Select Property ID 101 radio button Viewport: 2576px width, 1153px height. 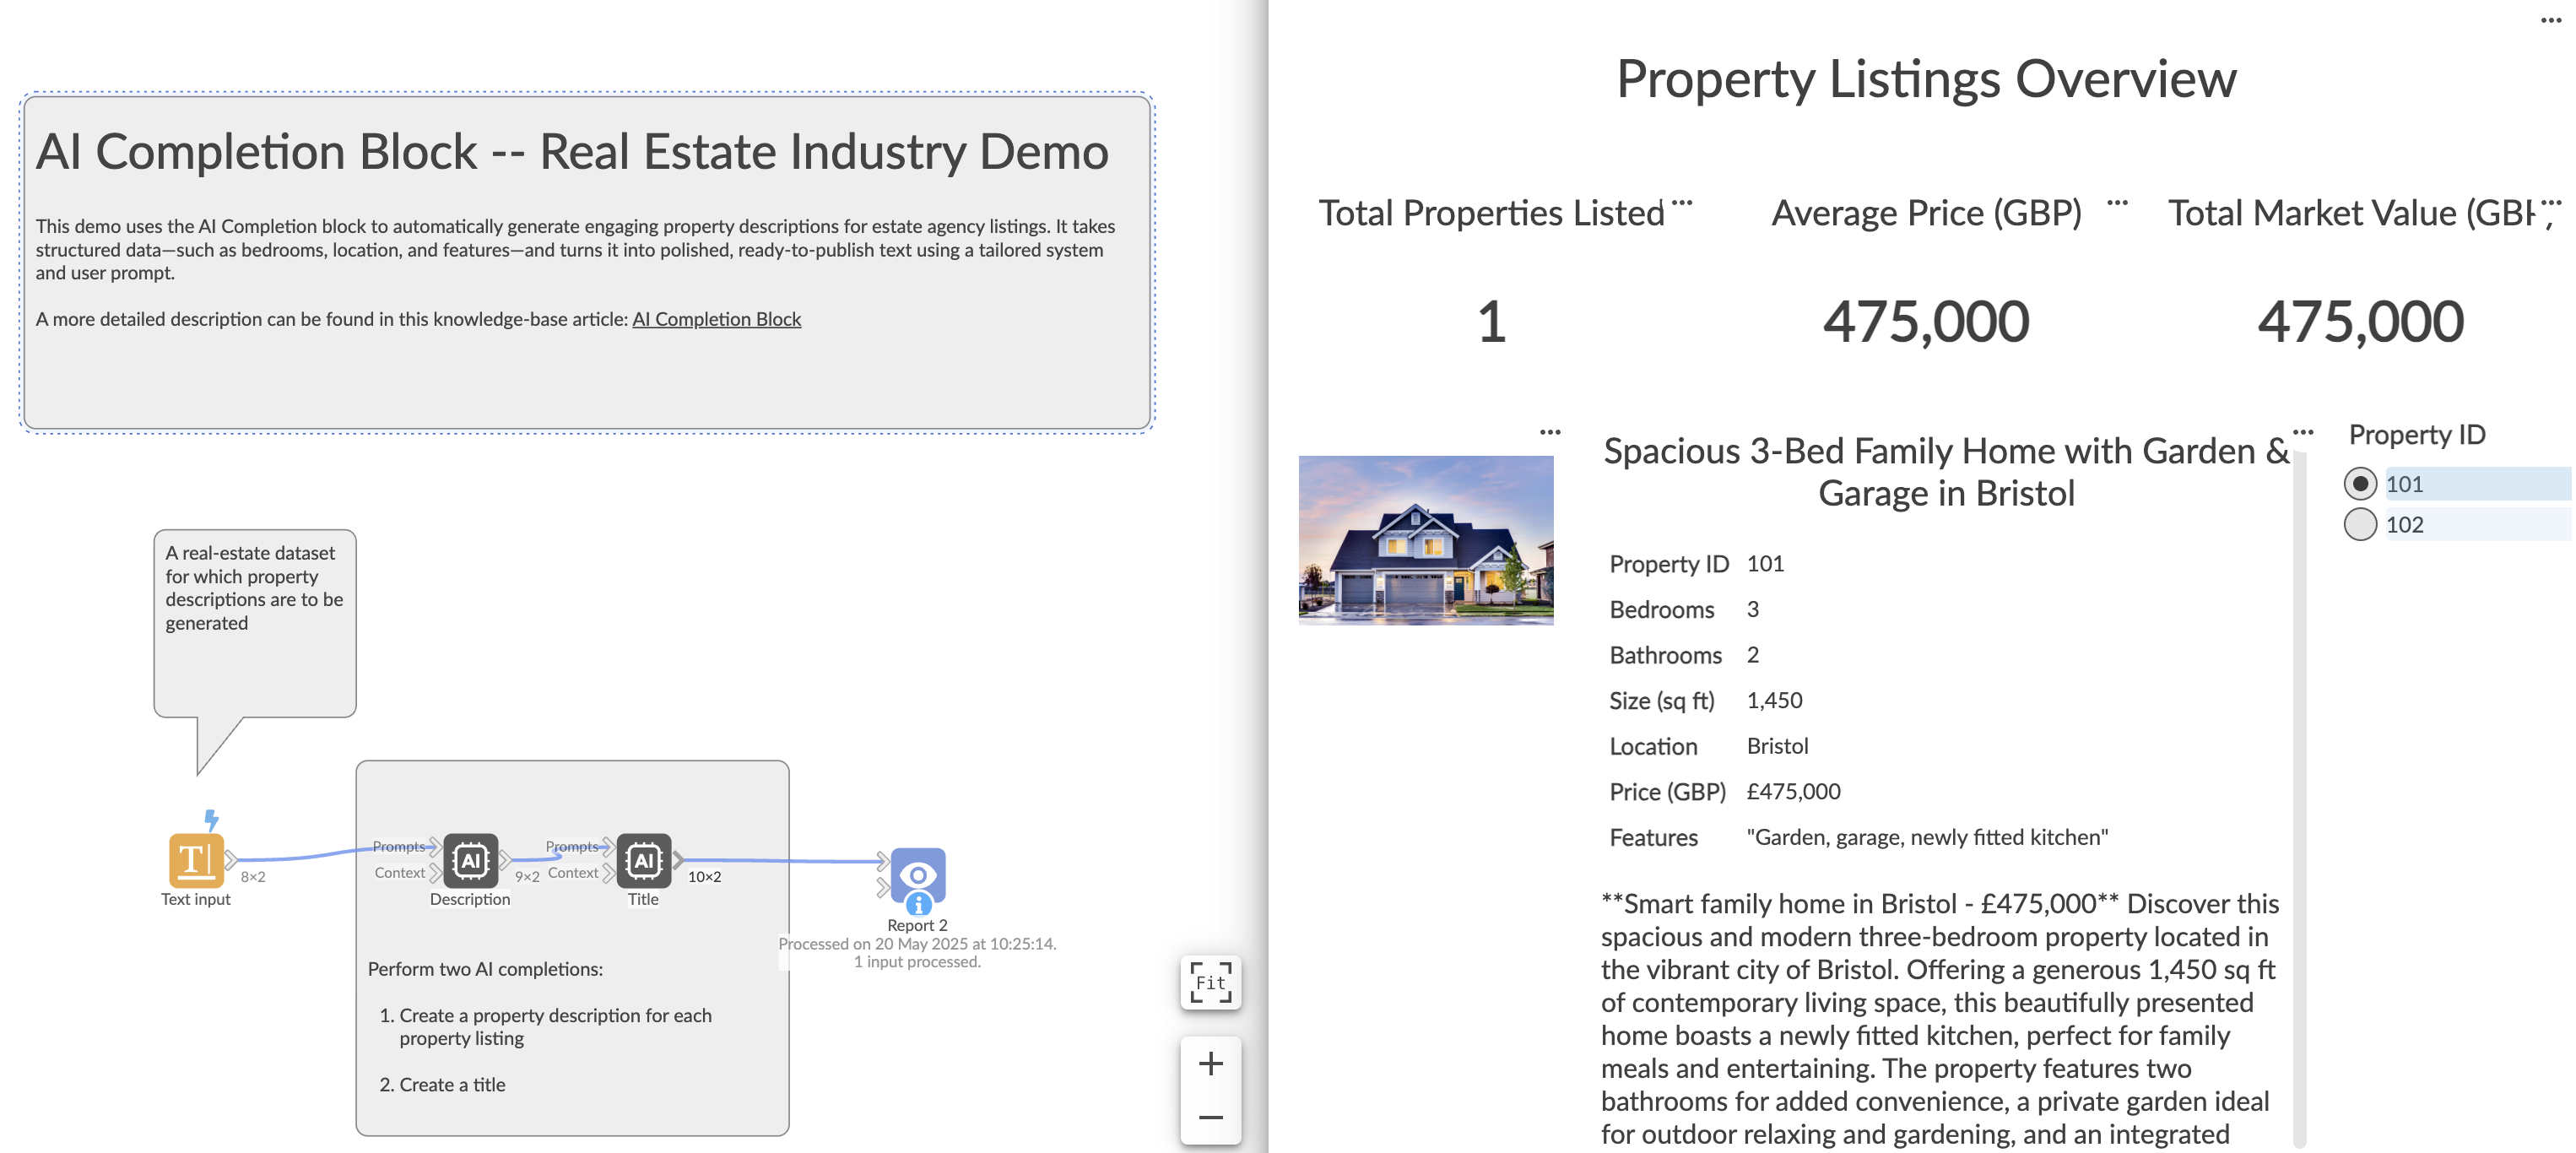[2359, 484]
